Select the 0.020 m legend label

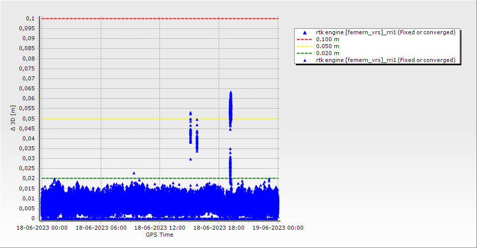(x=328, y=53)
